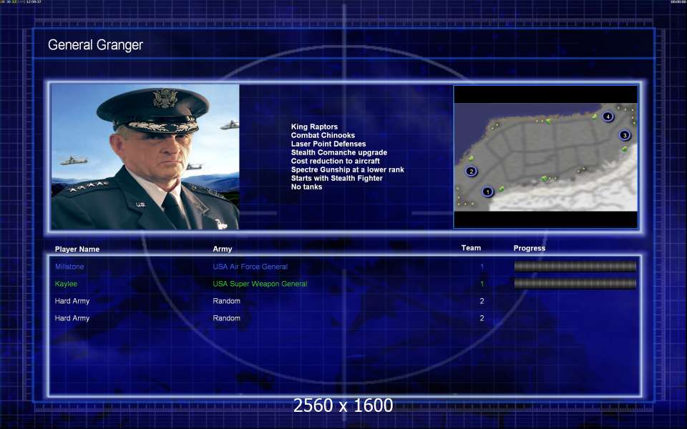
Task: Select the Millstone player row
Action: [345, 267]
